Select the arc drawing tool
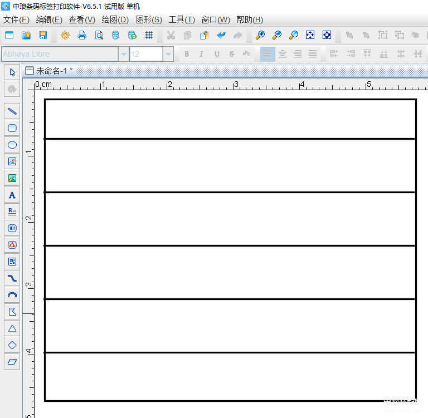Image resolution: width=428 pixels, height=418 pixels. point(12,295)
